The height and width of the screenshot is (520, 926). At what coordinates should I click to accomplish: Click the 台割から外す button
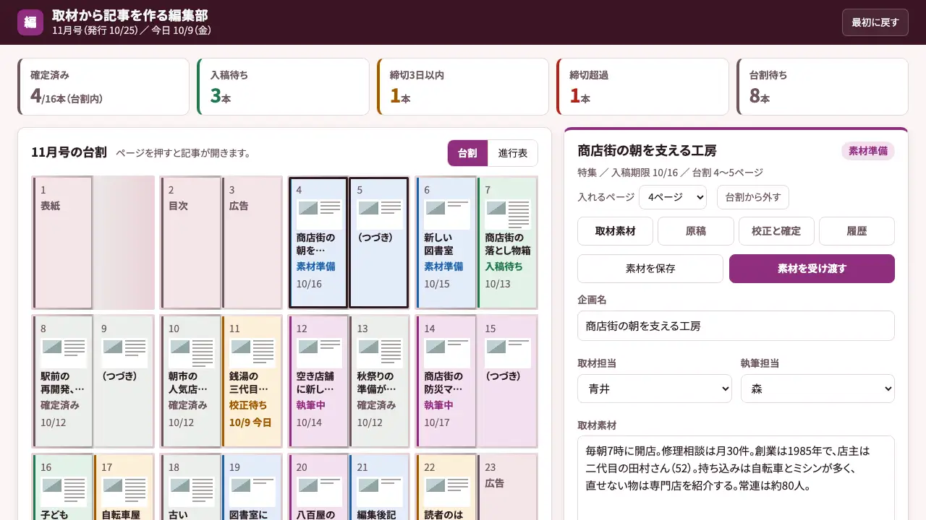coord(753,196)
